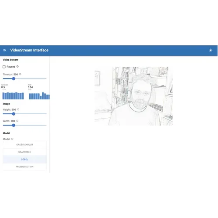Select the GAUSSIANBLUR model
The image size is (218, 218).
(25, 145)
